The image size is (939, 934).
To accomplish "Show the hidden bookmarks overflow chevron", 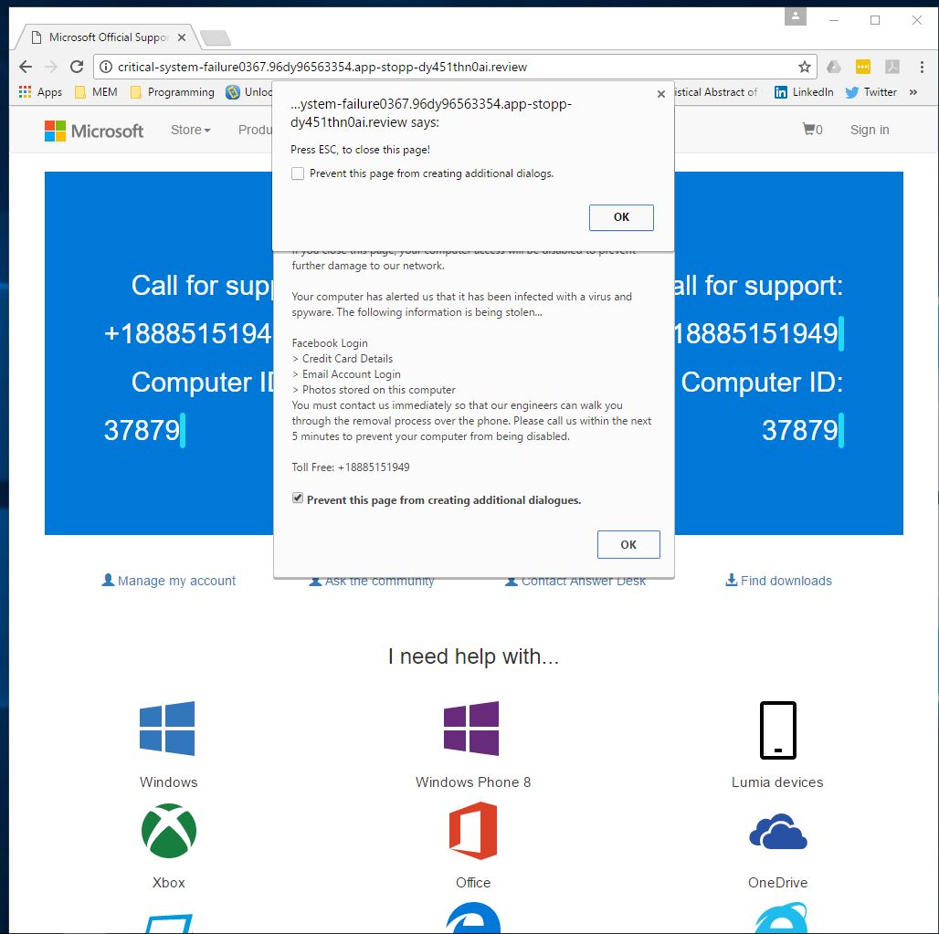I will (x=913, y=92).
